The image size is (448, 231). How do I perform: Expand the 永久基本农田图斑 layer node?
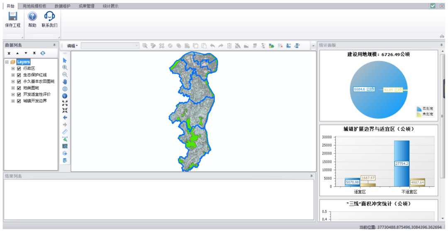(13, 82)
